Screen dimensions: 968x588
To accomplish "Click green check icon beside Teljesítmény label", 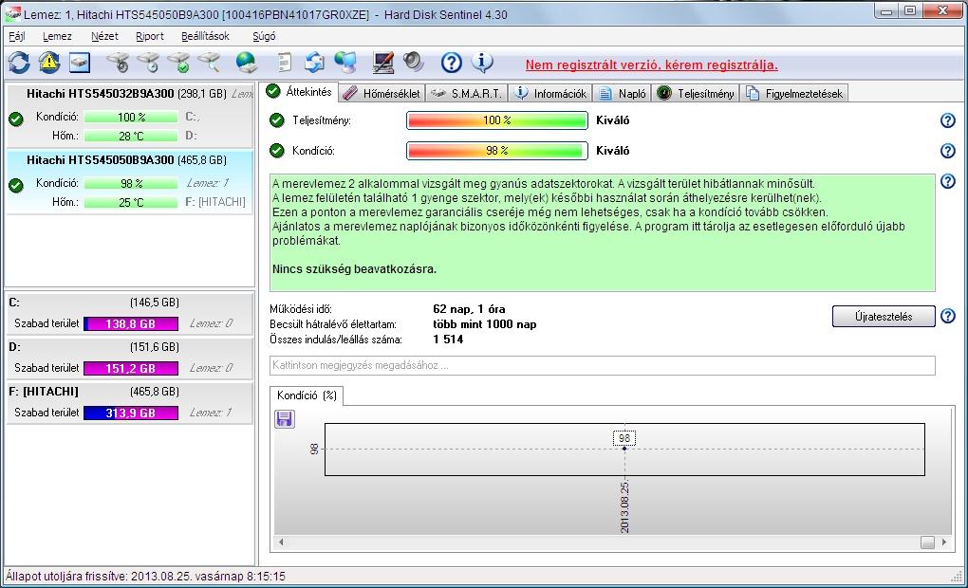I will pos(277,120).
